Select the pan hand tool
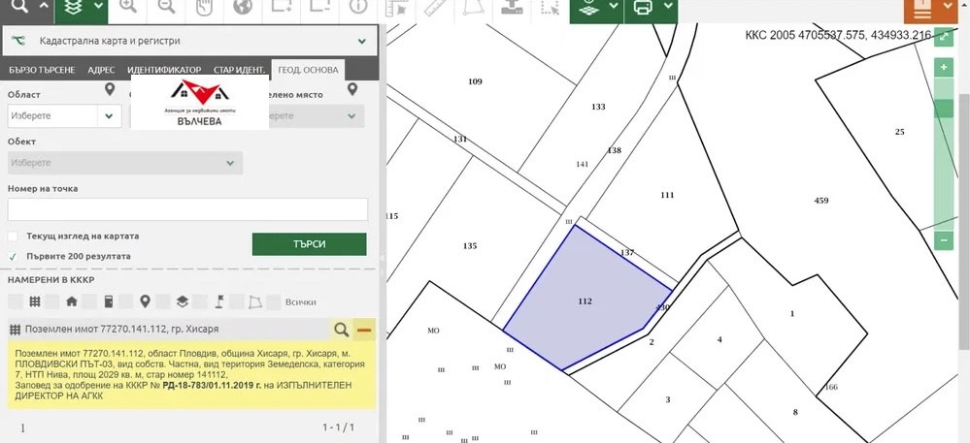This screenshot has width=970, height=443. 204,8
